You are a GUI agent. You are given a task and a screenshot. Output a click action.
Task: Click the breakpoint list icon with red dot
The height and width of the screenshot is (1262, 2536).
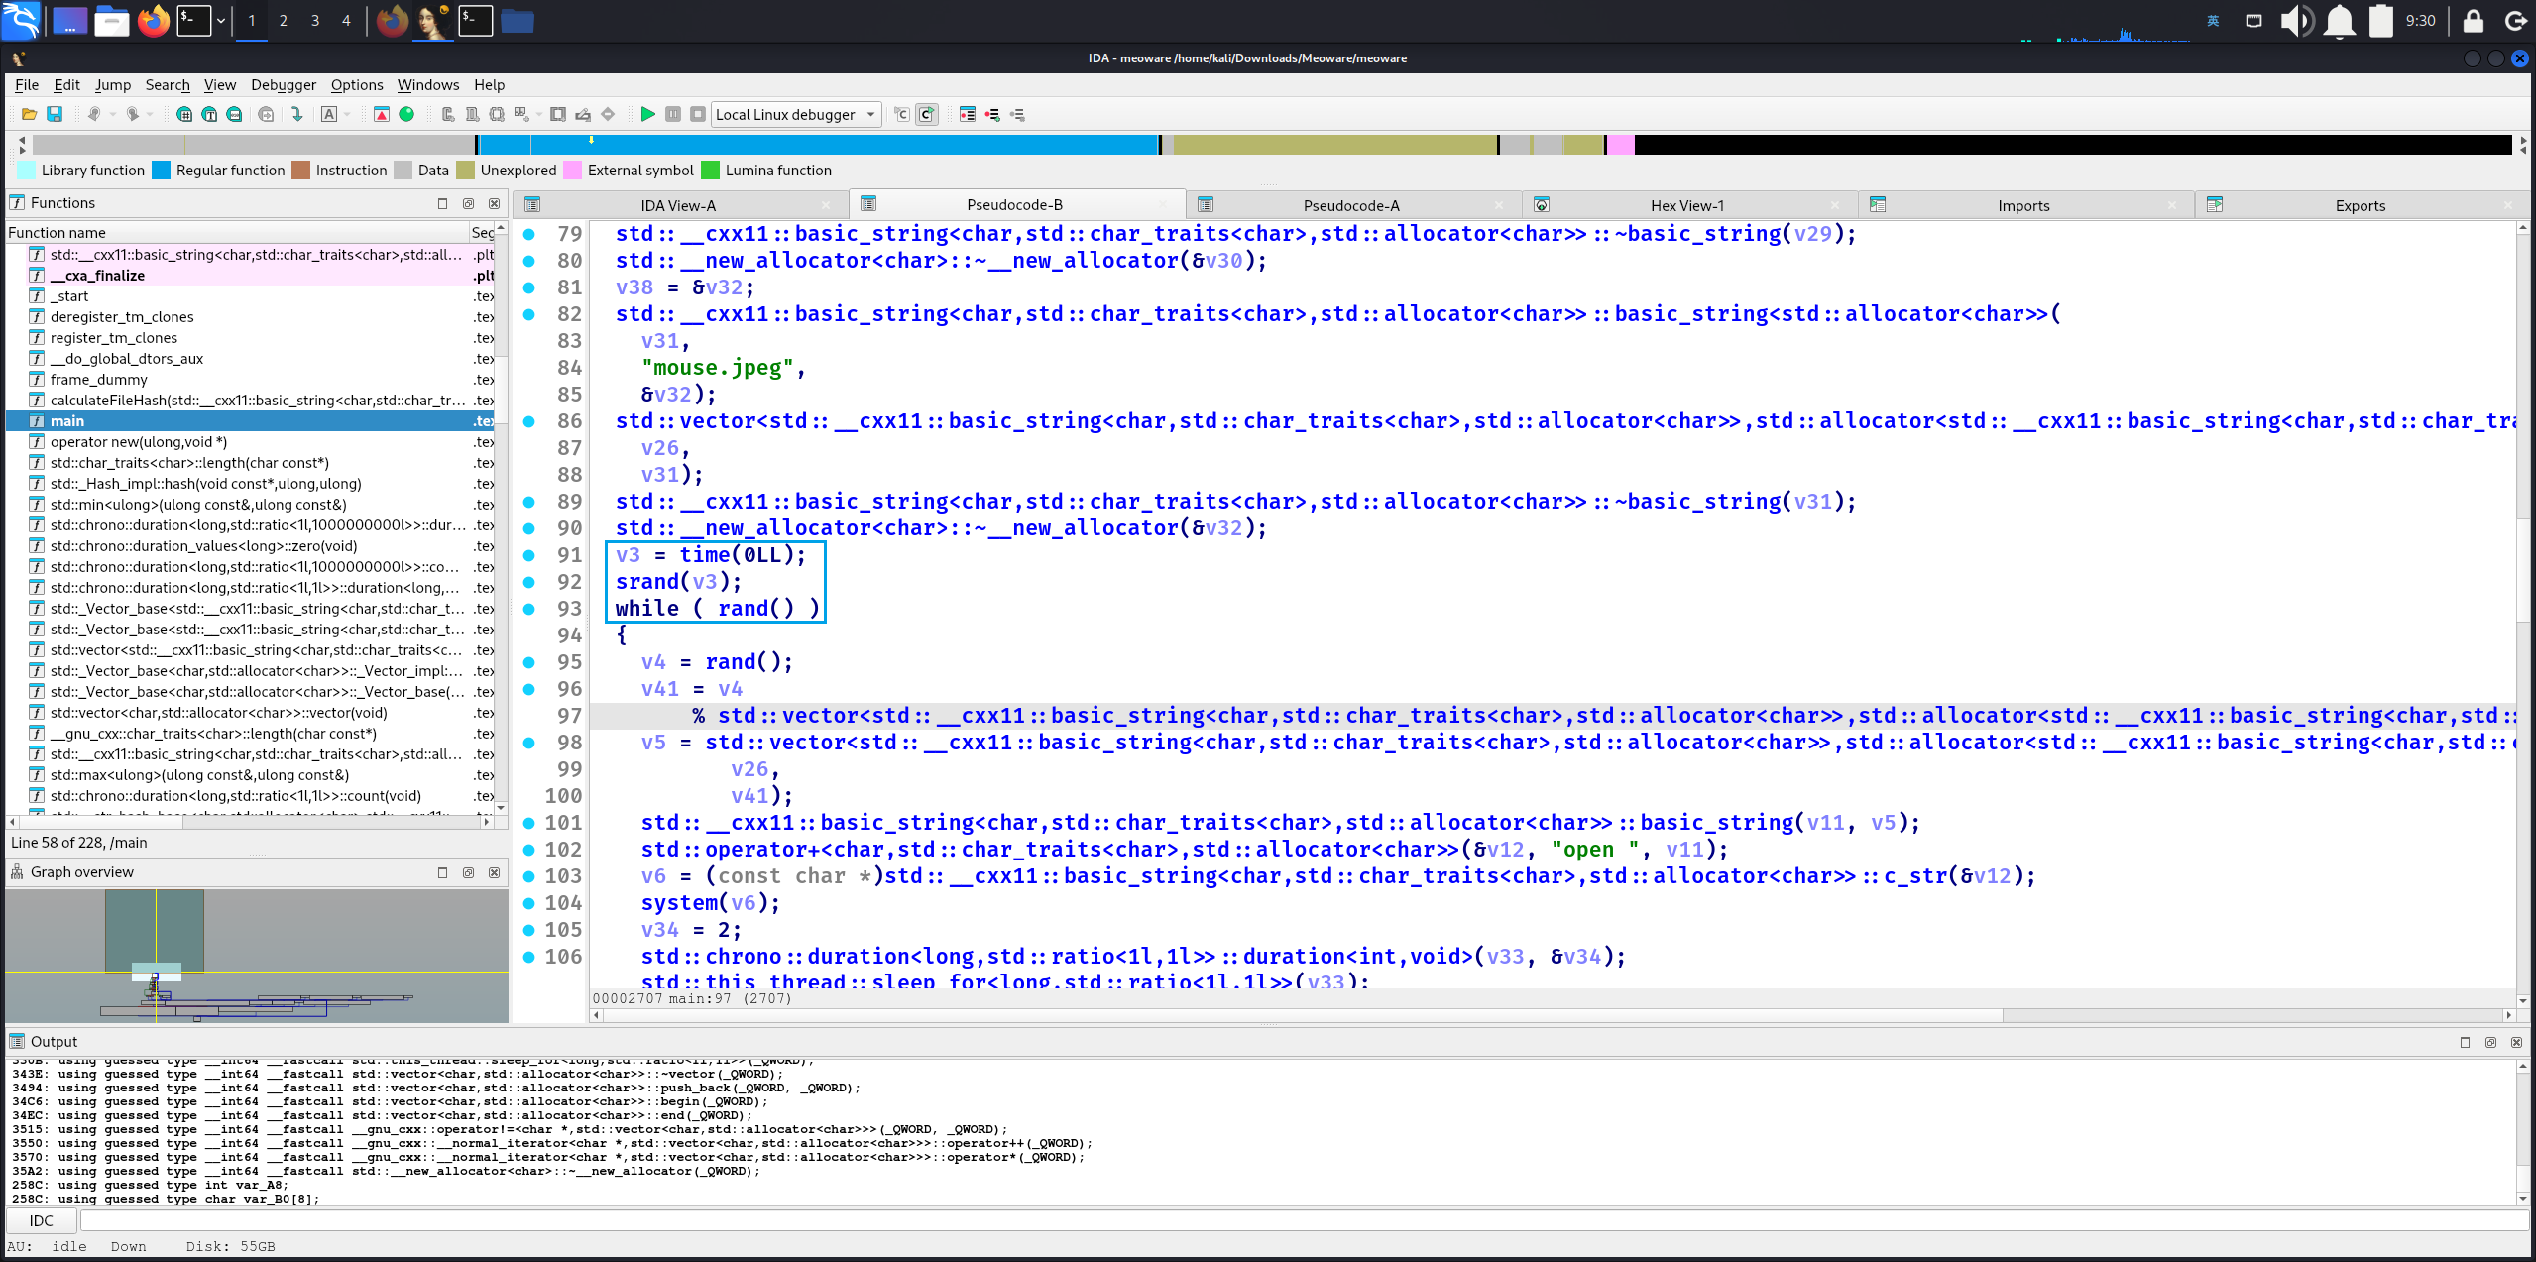(x=968, y=114)
